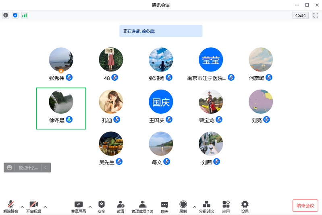Open the 安全 security options

point(102,207)
